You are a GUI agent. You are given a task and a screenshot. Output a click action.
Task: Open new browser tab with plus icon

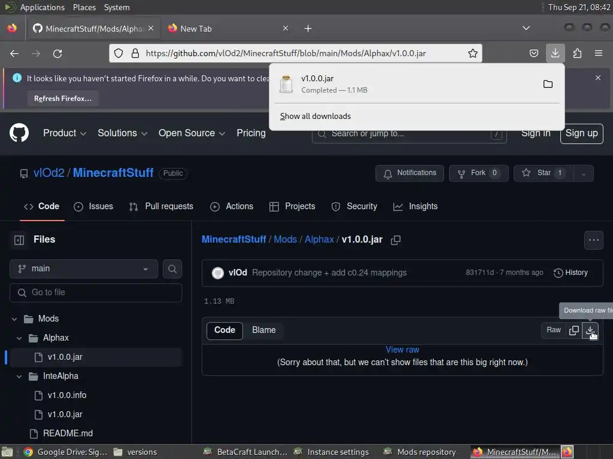click(308, 29)
